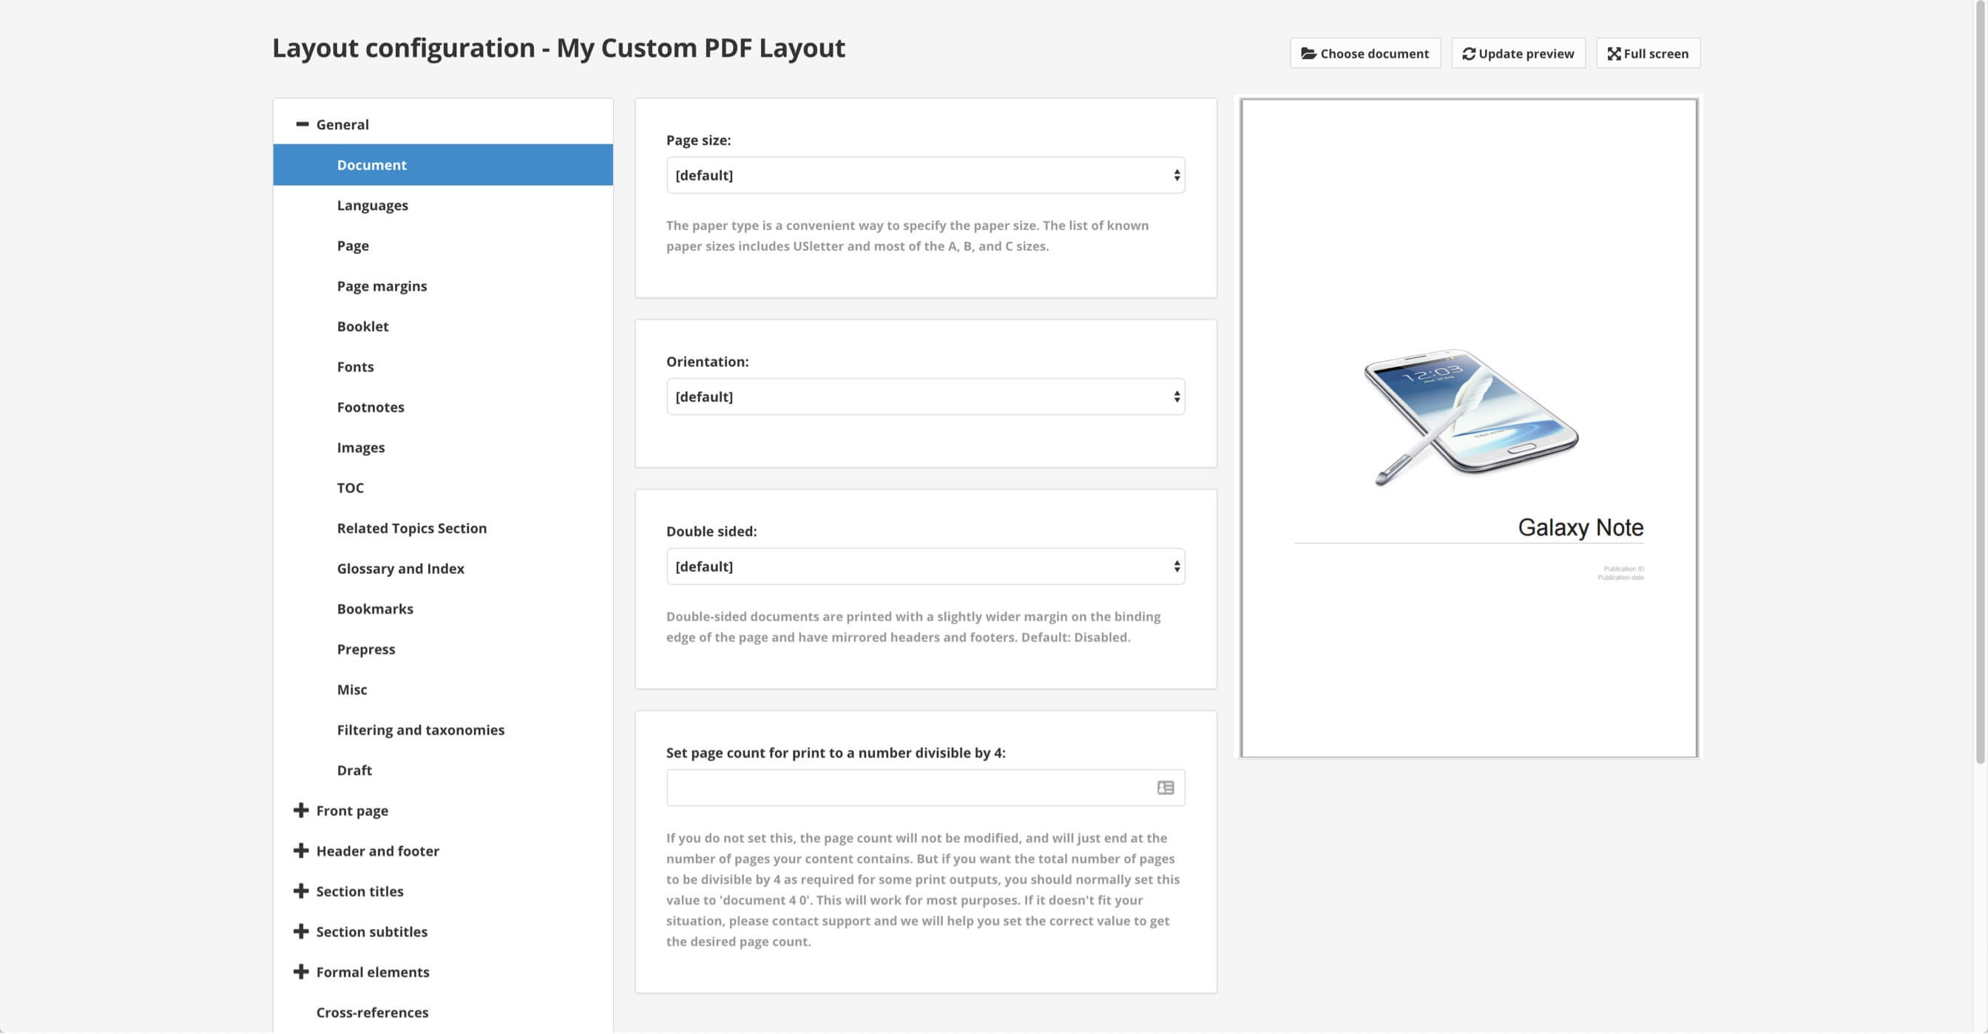1988x1034 pixels.
Task: Click the General section collapse icon
Action: pyautogui.click(x=301, y=124)
